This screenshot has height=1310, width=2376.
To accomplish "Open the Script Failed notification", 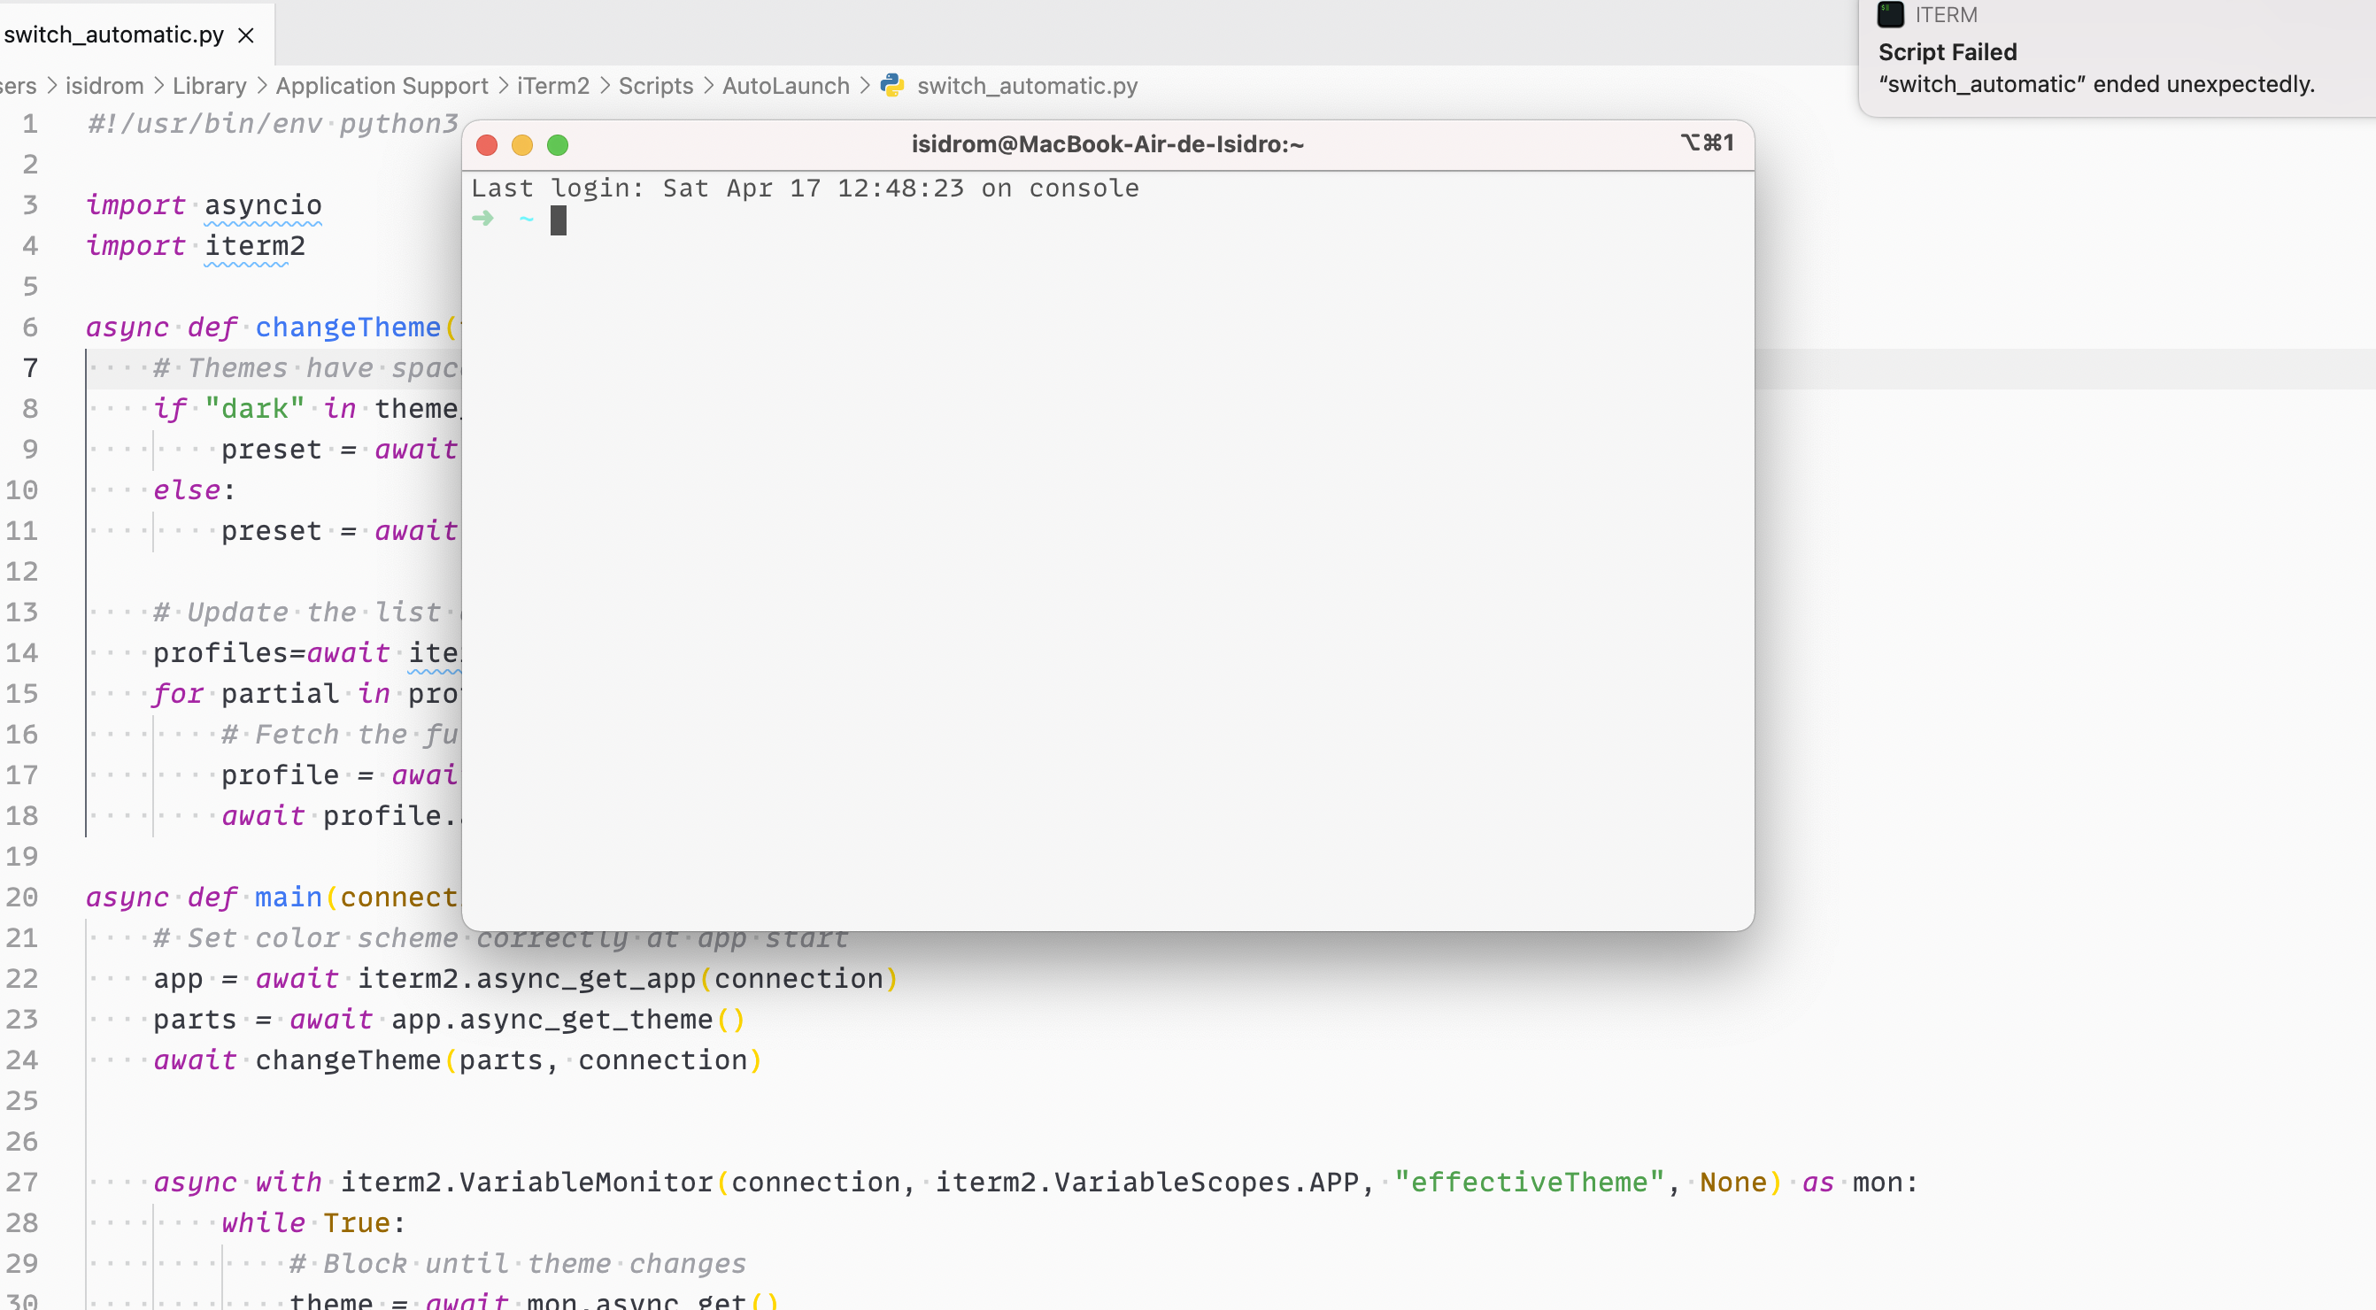I will (x=2118, y=58).
